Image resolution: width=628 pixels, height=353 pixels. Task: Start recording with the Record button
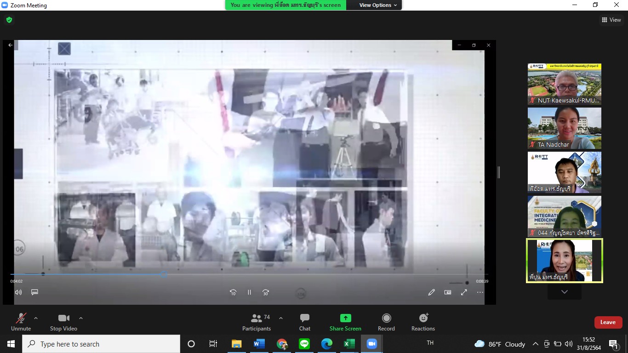click(386, 322)
